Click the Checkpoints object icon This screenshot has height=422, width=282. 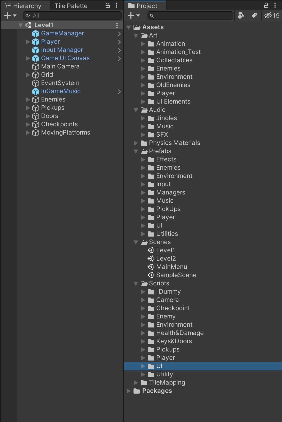(x=35, y=124)
